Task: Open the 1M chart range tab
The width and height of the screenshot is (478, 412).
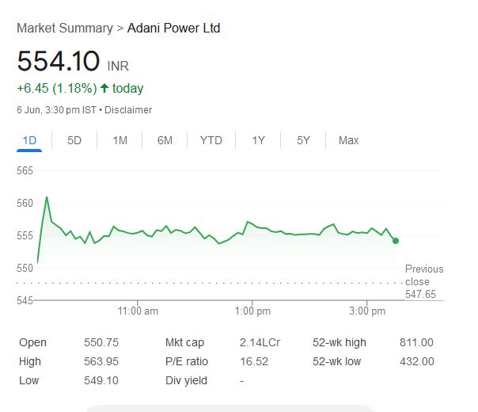Action: click(x=119, y=141)
